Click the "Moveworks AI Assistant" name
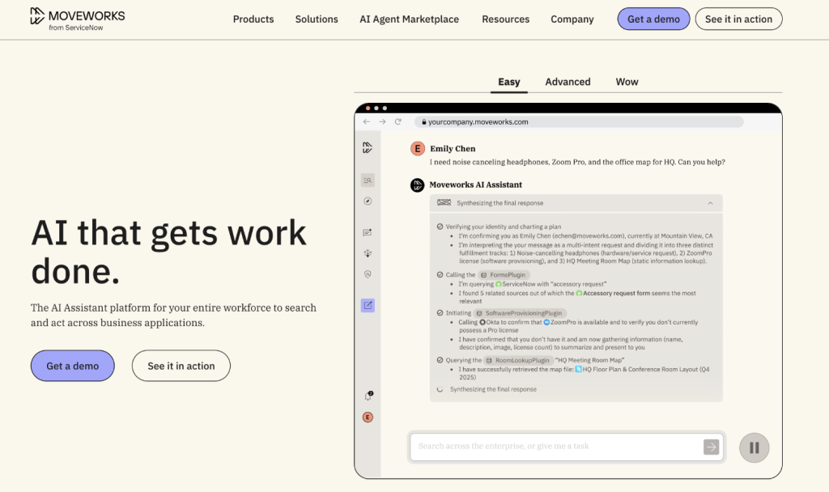 click(475, 184)
